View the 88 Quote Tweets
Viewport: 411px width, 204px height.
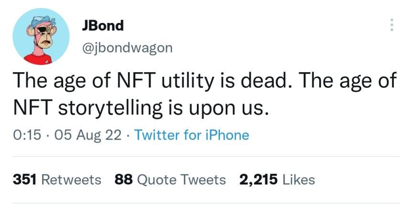coord(170,180)
